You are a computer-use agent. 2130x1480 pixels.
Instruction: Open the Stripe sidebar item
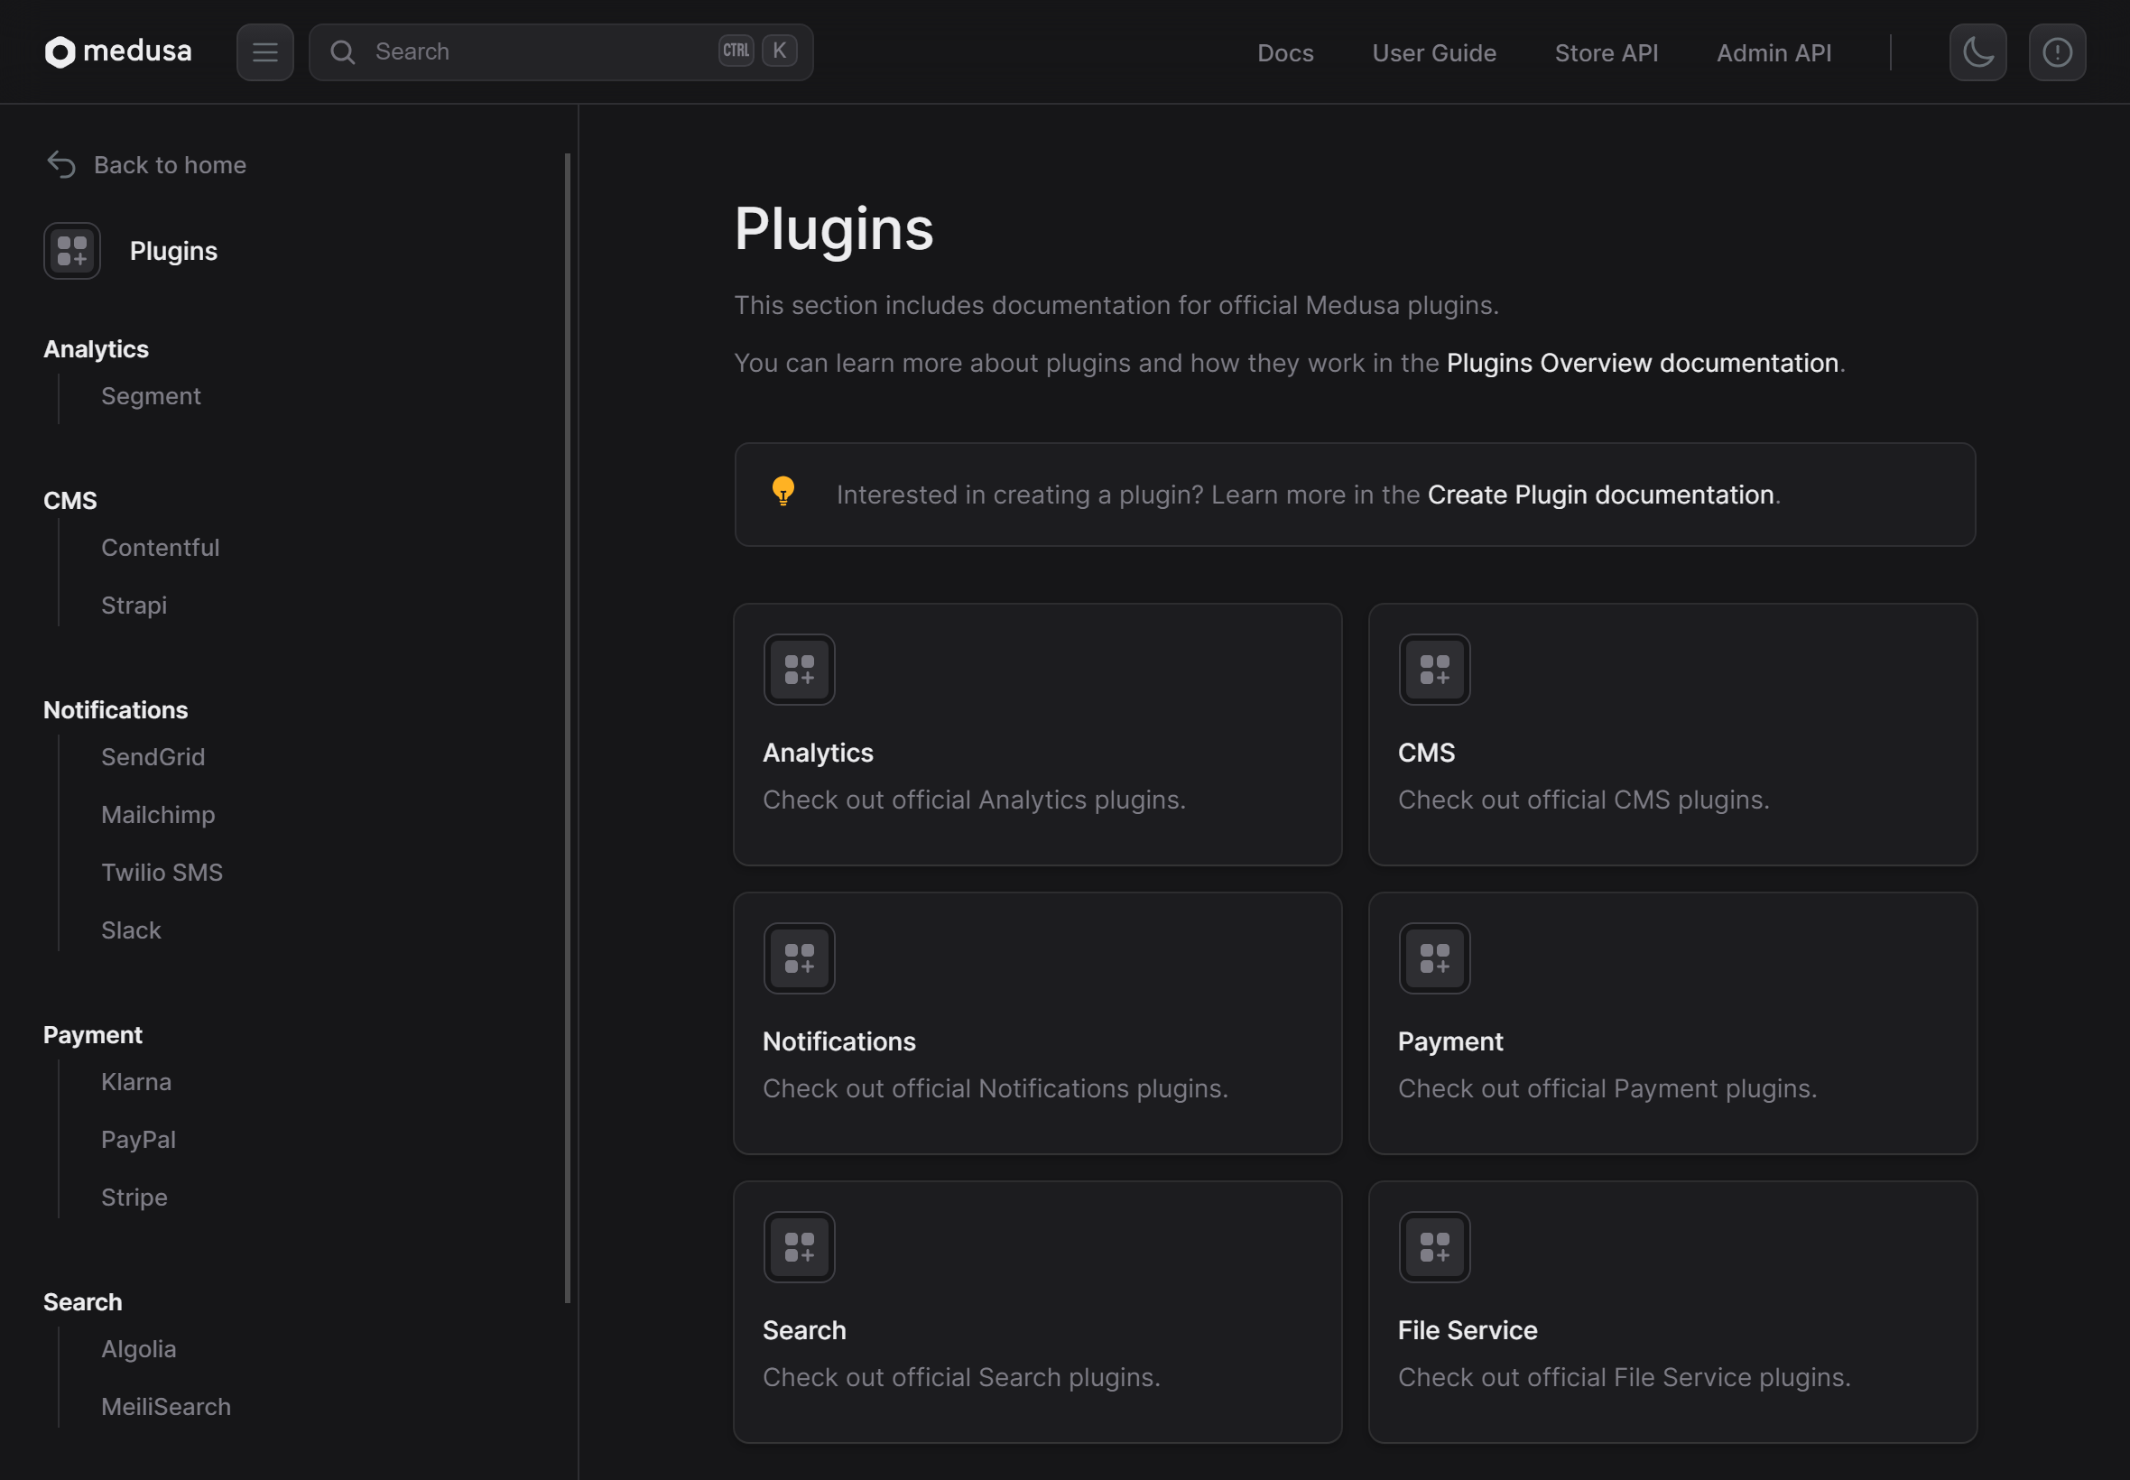pos(134,1198)
